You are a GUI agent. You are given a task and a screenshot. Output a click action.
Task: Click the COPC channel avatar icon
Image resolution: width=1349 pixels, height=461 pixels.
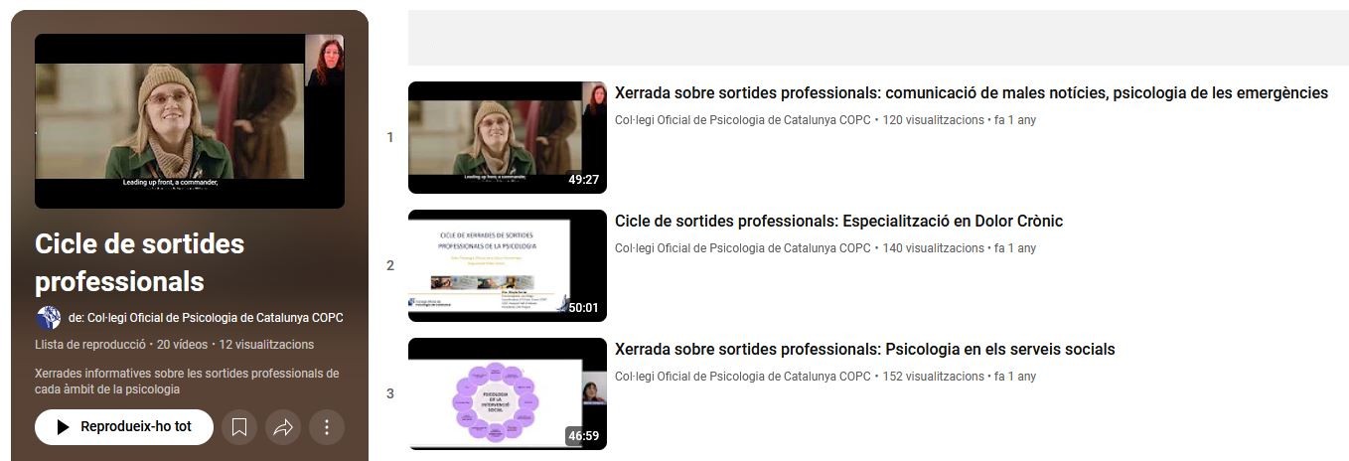[48, 318]
